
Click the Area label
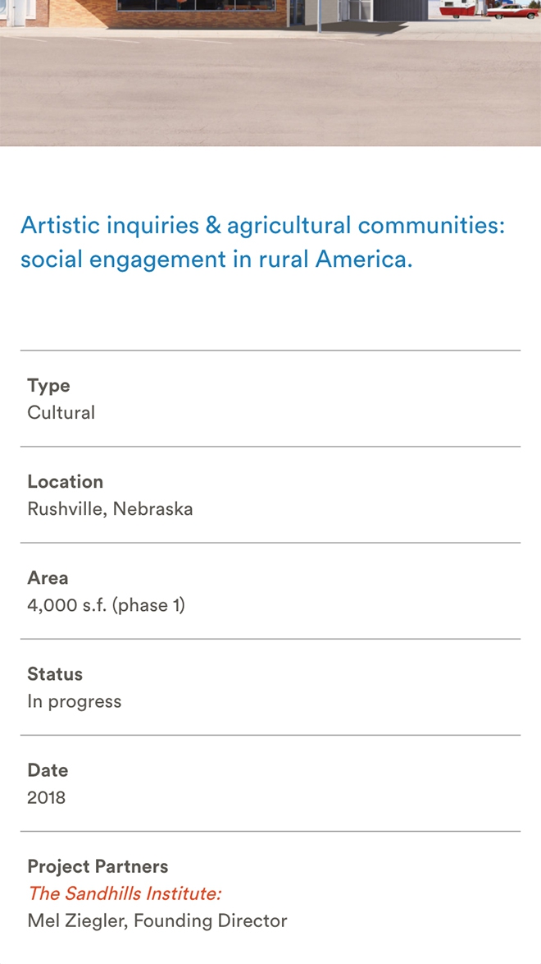48,578
